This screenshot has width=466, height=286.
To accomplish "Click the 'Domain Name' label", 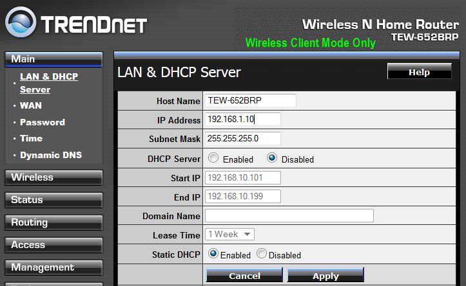I will [x=171, y=216].
